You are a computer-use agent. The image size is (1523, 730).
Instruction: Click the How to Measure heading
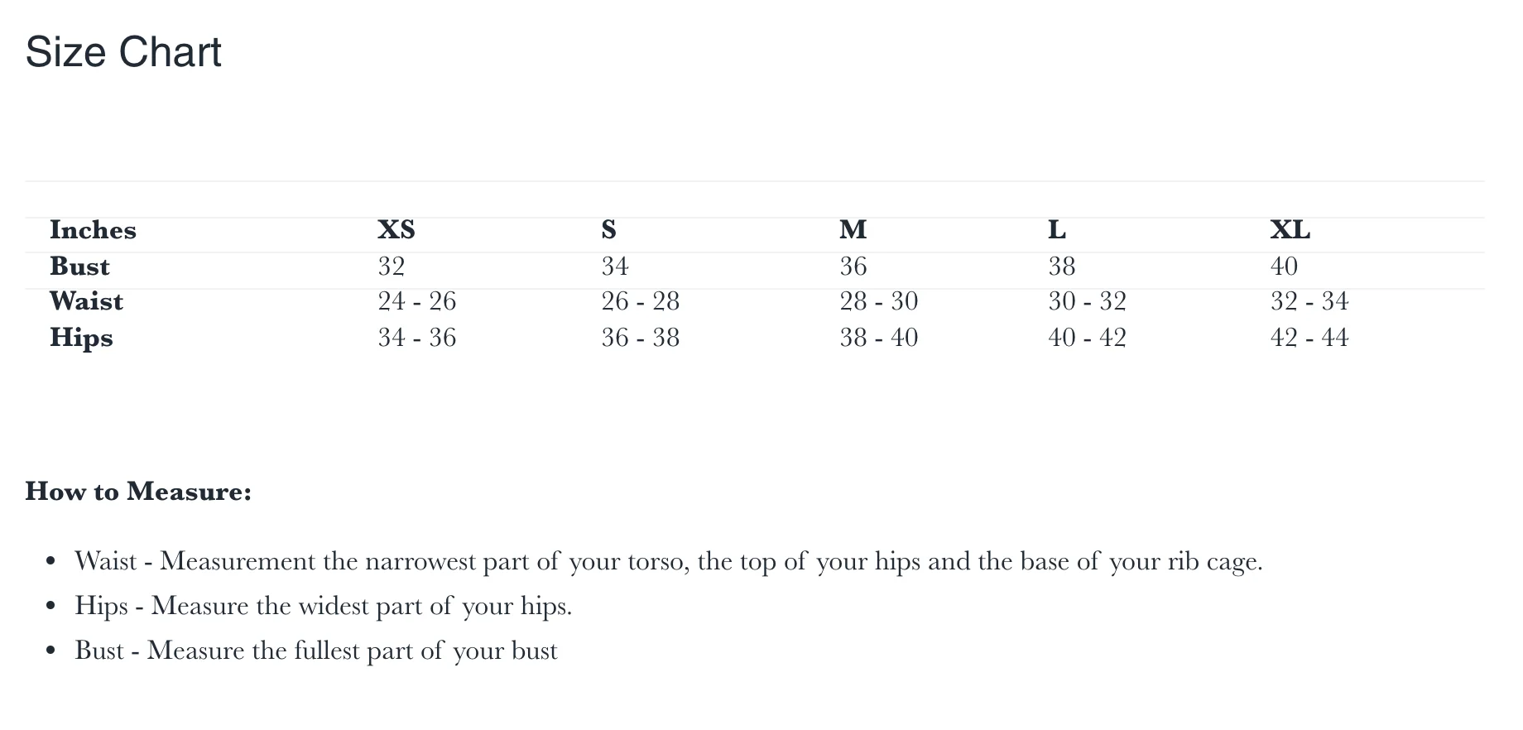coord(138,492)
